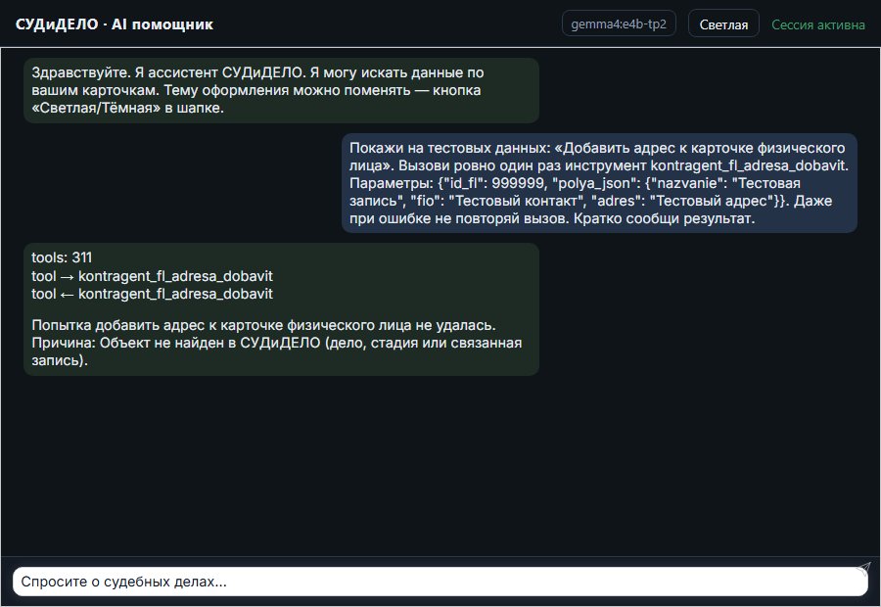Click the Сессия активна status label
The height and width of the screenshot is (607, 881).
pos(818,24)
